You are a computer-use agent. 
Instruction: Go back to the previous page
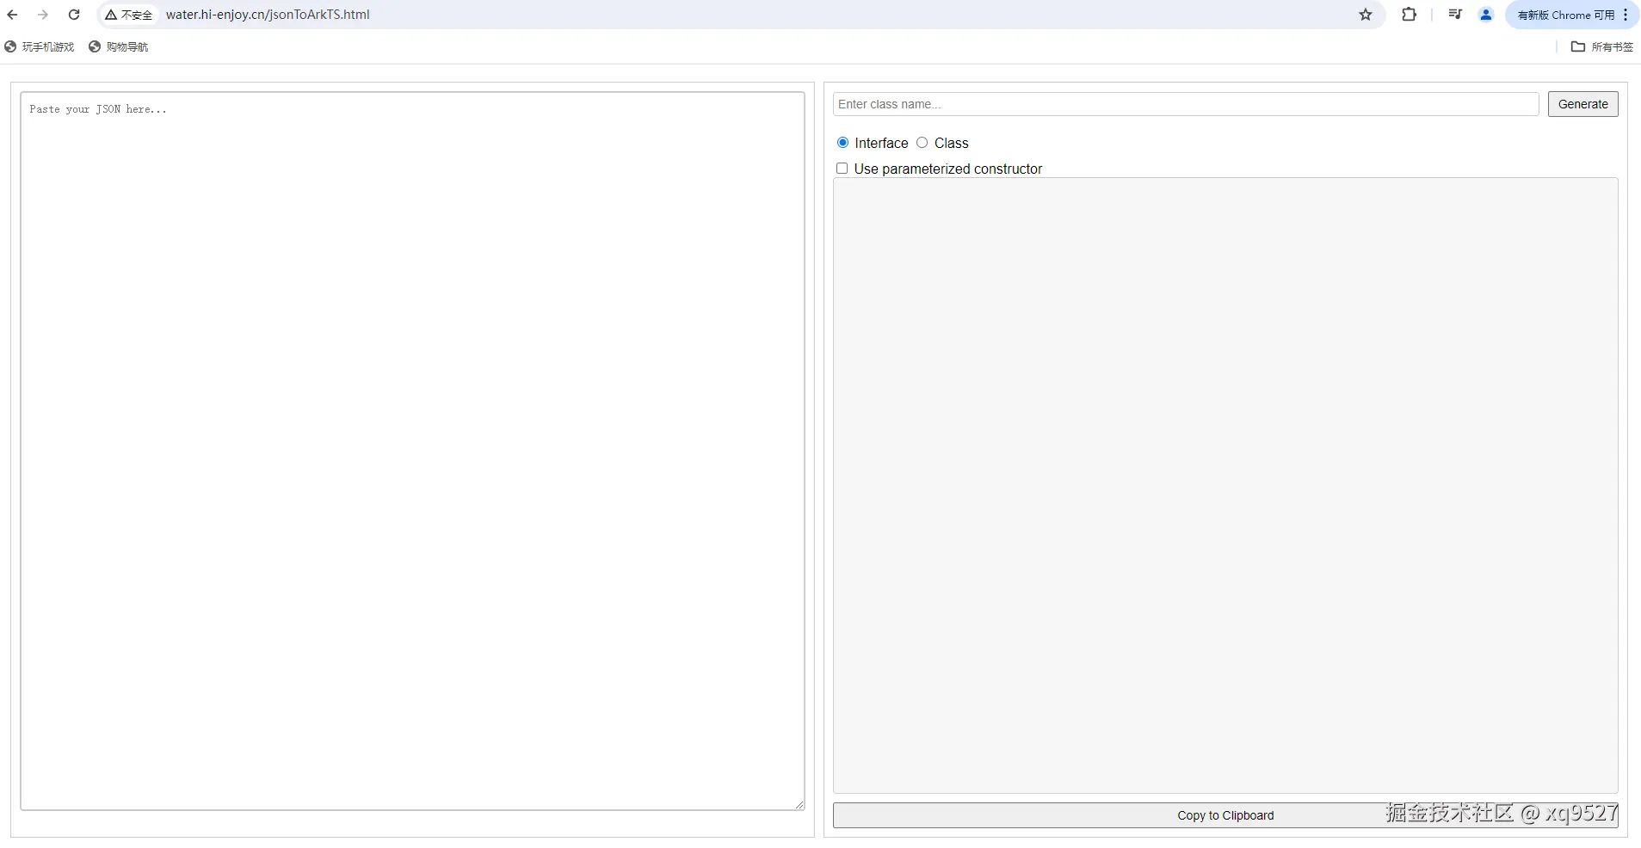click(x=12, y=15)
